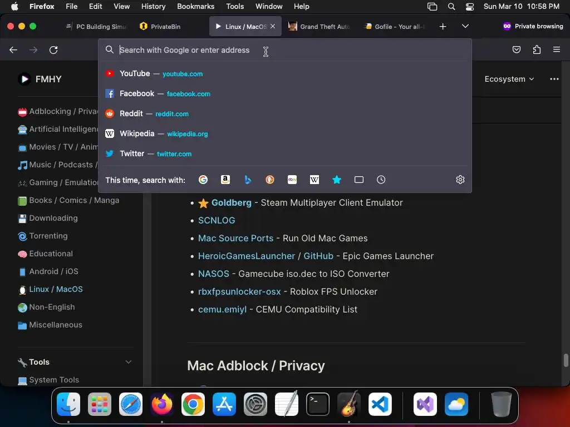The width and height of the screenshot is (570, 427).
Task: Open Trash in the dock
Action: coord(502,404)
